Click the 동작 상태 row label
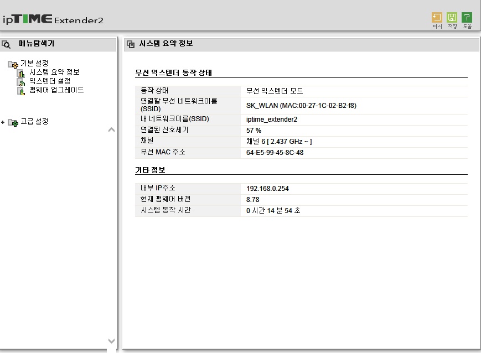 154,91
